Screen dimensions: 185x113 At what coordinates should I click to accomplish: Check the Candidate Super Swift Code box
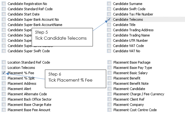[4, 51]
